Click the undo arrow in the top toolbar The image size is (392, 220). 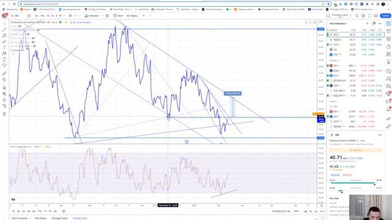point(143,16)
